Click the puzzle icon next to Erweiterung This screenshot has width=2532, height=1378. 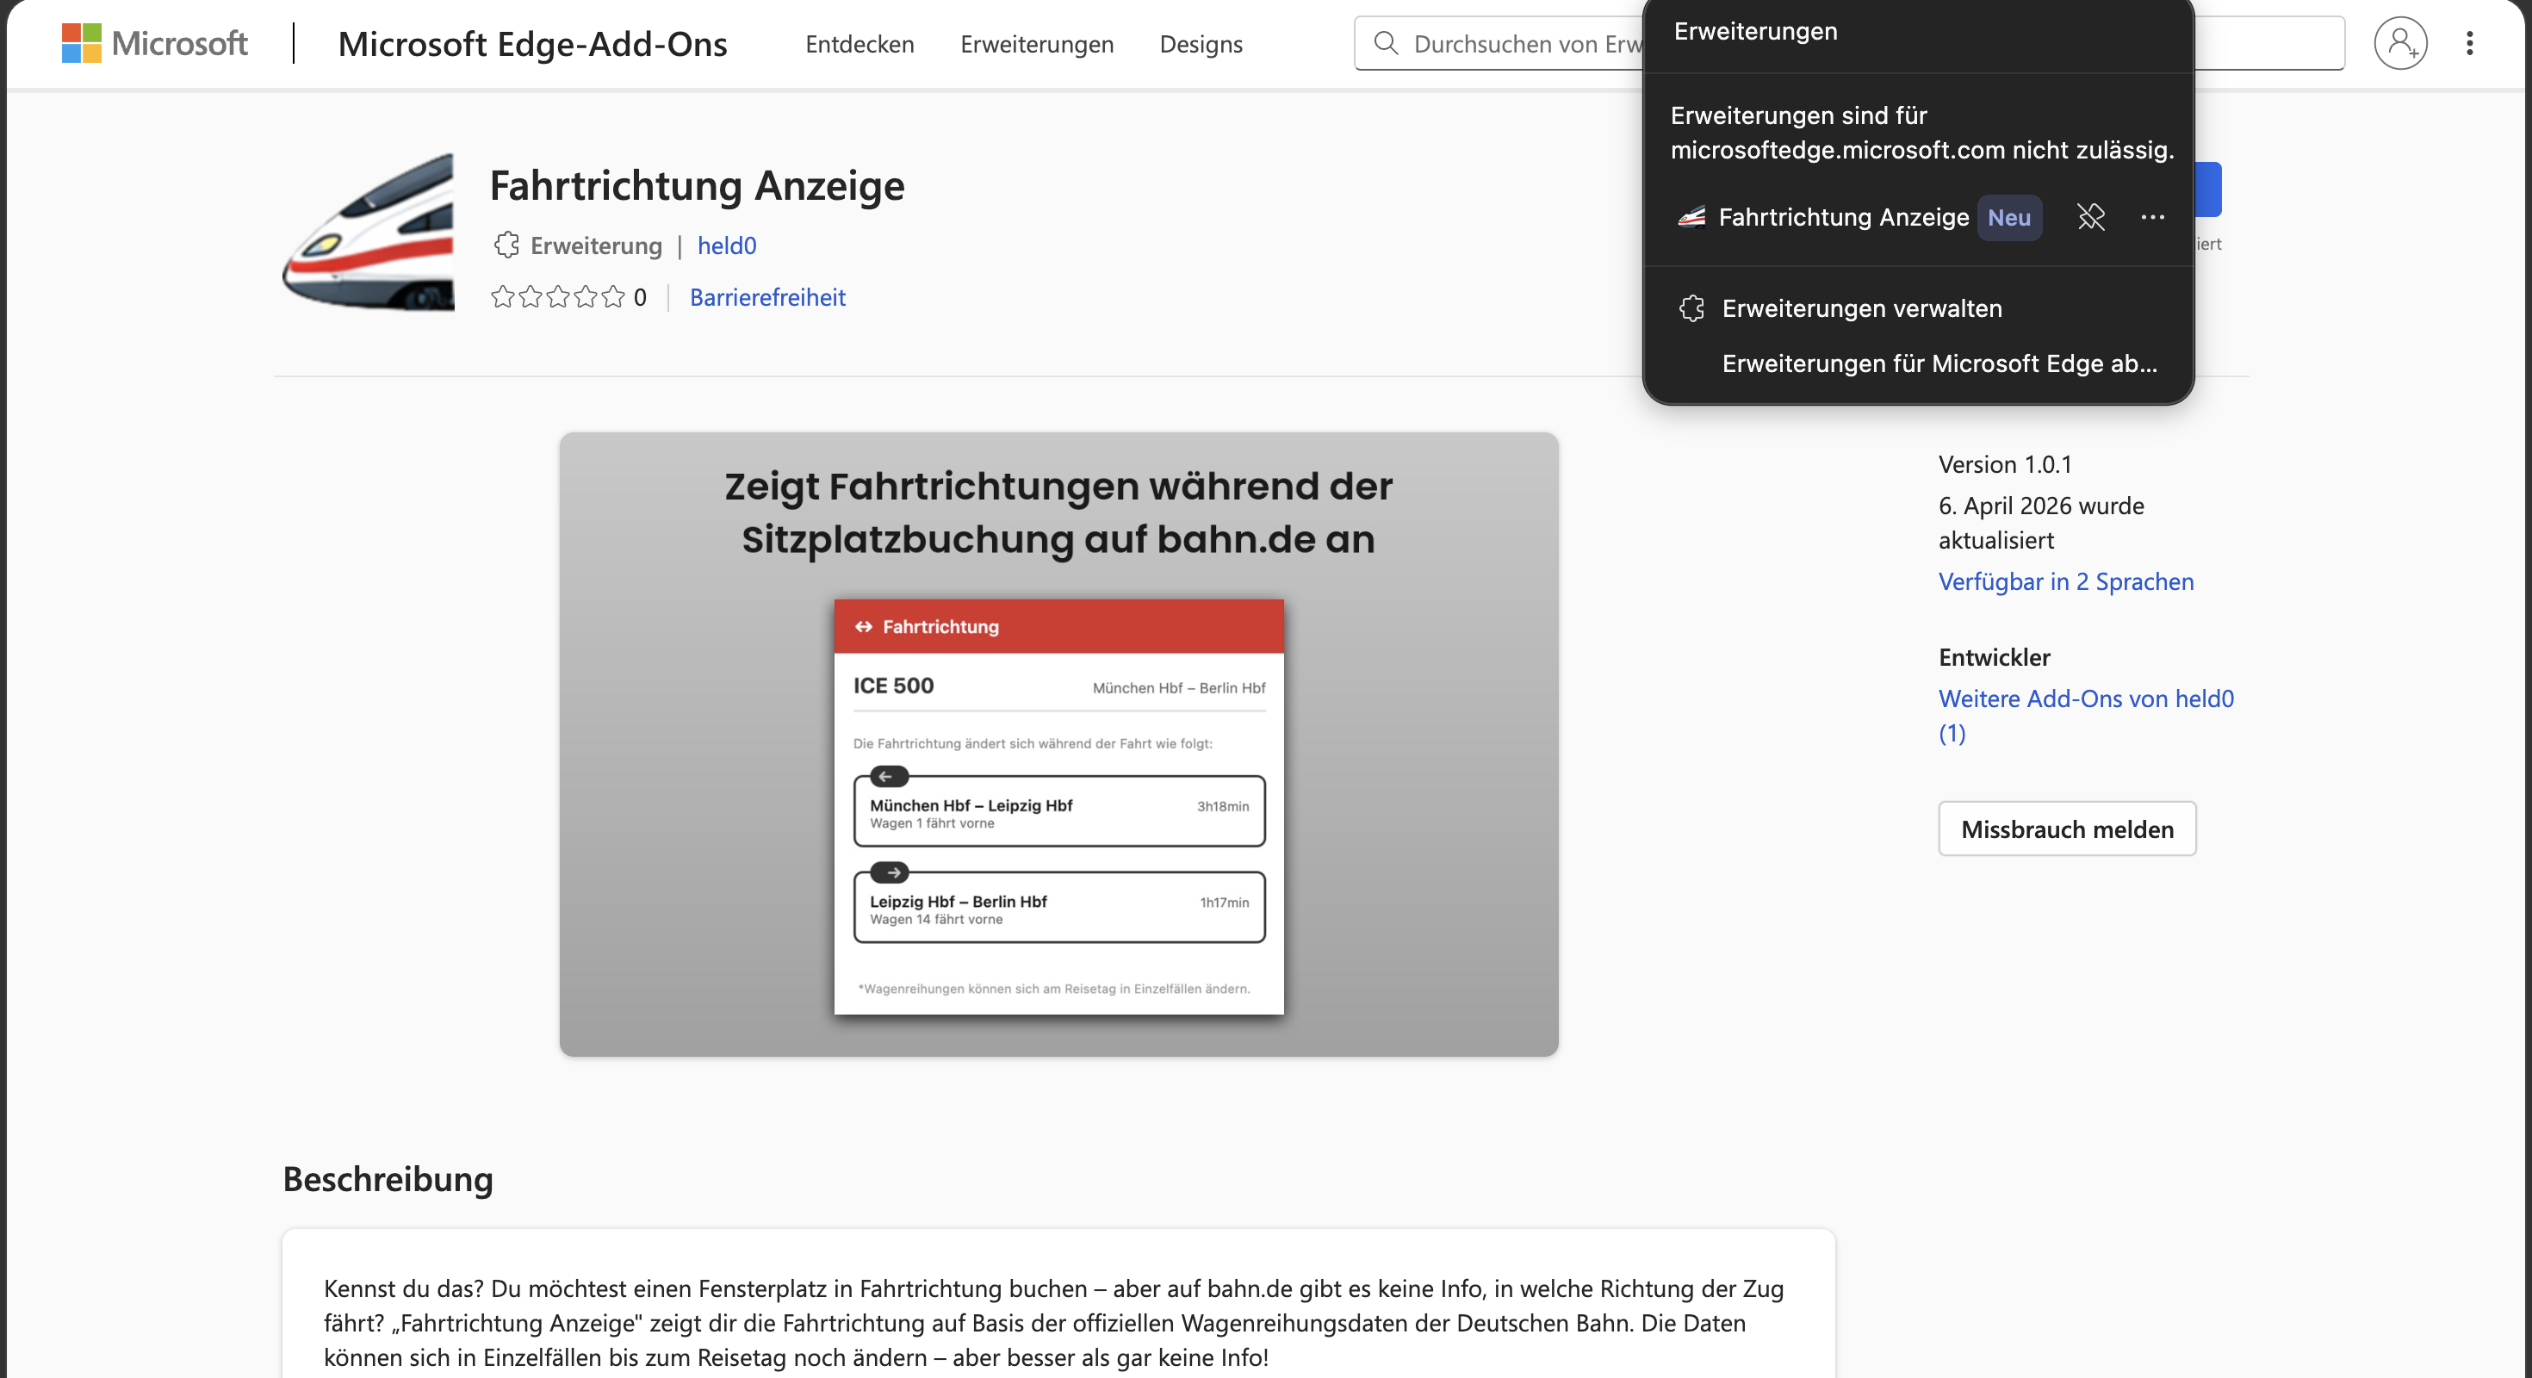pos(506,245)
